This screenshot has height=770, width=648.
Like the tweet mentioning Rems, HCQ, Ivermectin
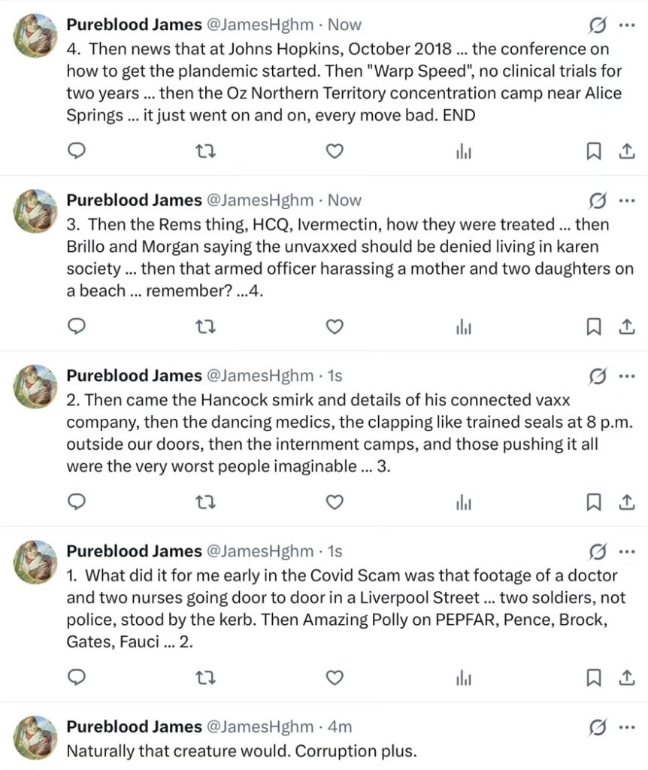click(x=335, y=326)
